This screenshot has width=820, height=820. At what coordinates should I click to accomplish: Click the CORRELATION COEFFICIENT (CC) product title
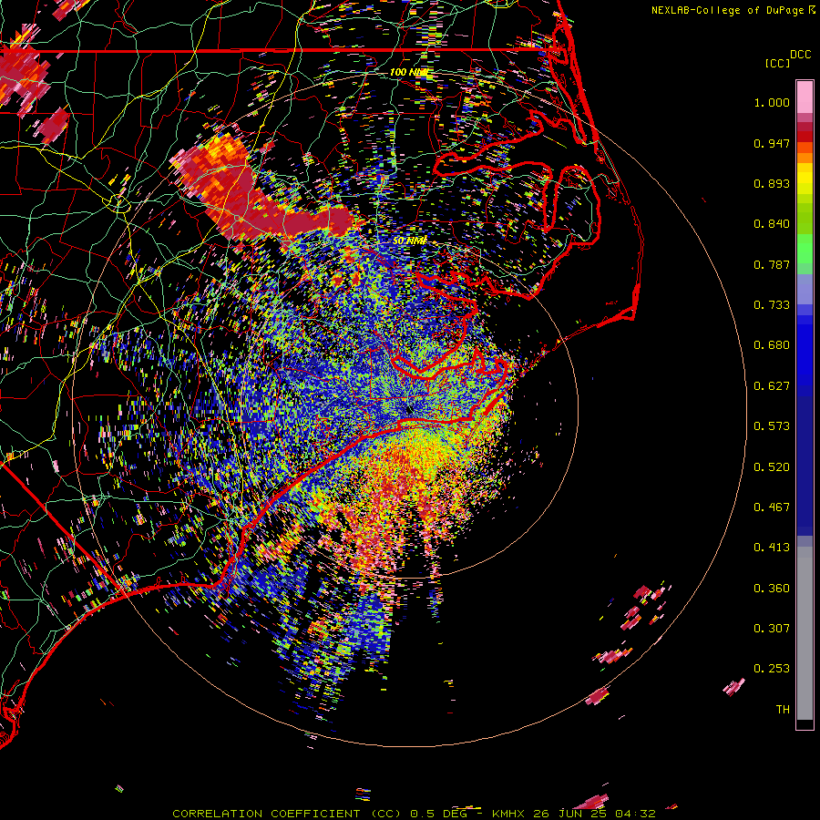click(x=288, y=814)
